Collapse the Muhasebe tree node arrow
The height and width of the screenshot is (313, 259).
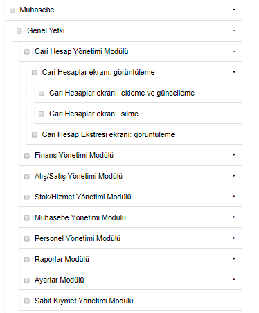click(234, 10)
